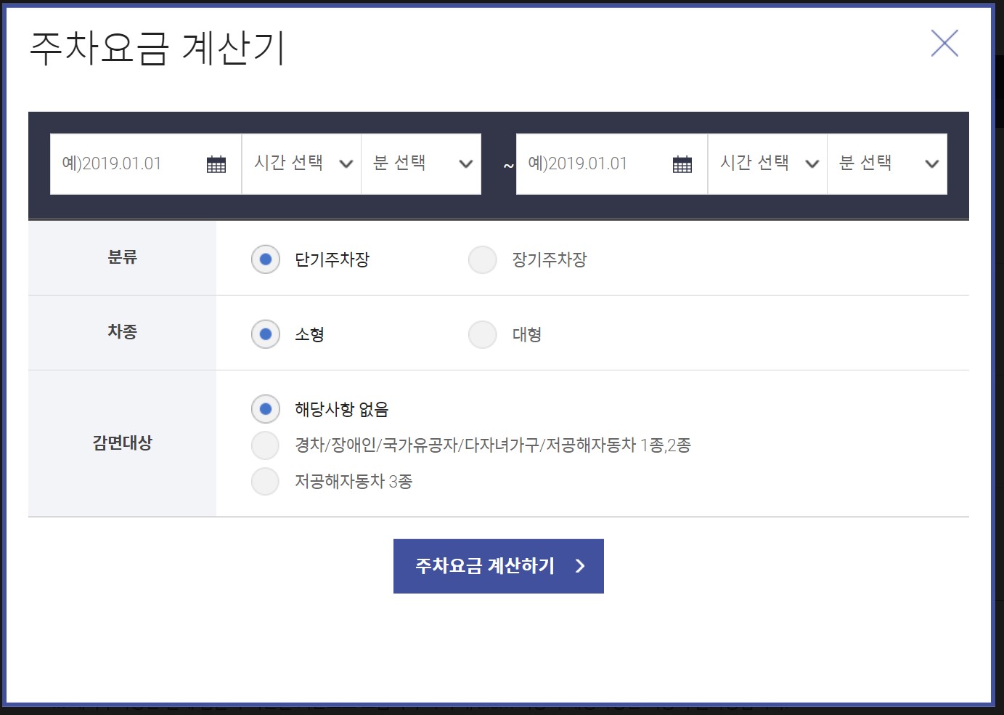Viewport: 1004px width, 715px height.
Task: Open the start 분 선택 dropdown
Action: pos(422,164)
